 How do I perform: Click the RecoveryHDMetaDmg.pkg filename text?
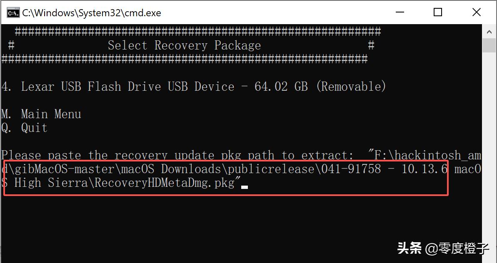[165, 183]
